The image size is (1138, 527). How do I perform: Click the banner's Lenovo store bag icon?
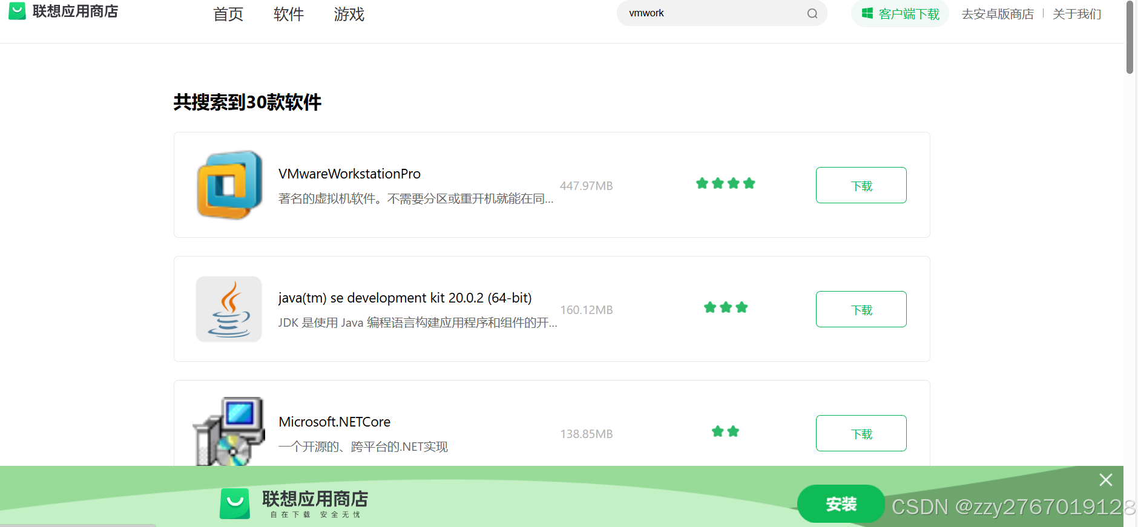[235, 503]
